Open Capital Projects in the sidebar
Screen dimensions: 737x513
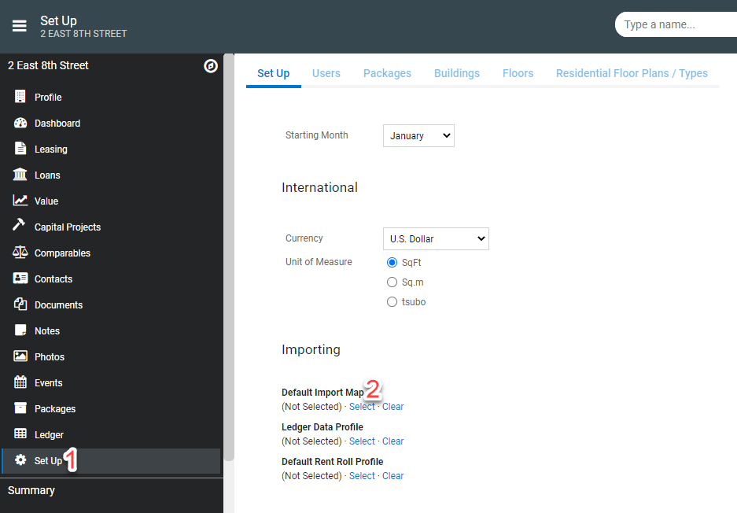[68, 227]
